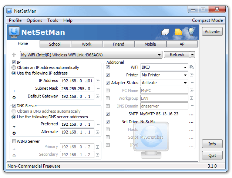The height and width of the screenshot is (178, 232).
Task: Click the stacked windows icon in header
Action: pyautogui.click(x=165, y=32)
